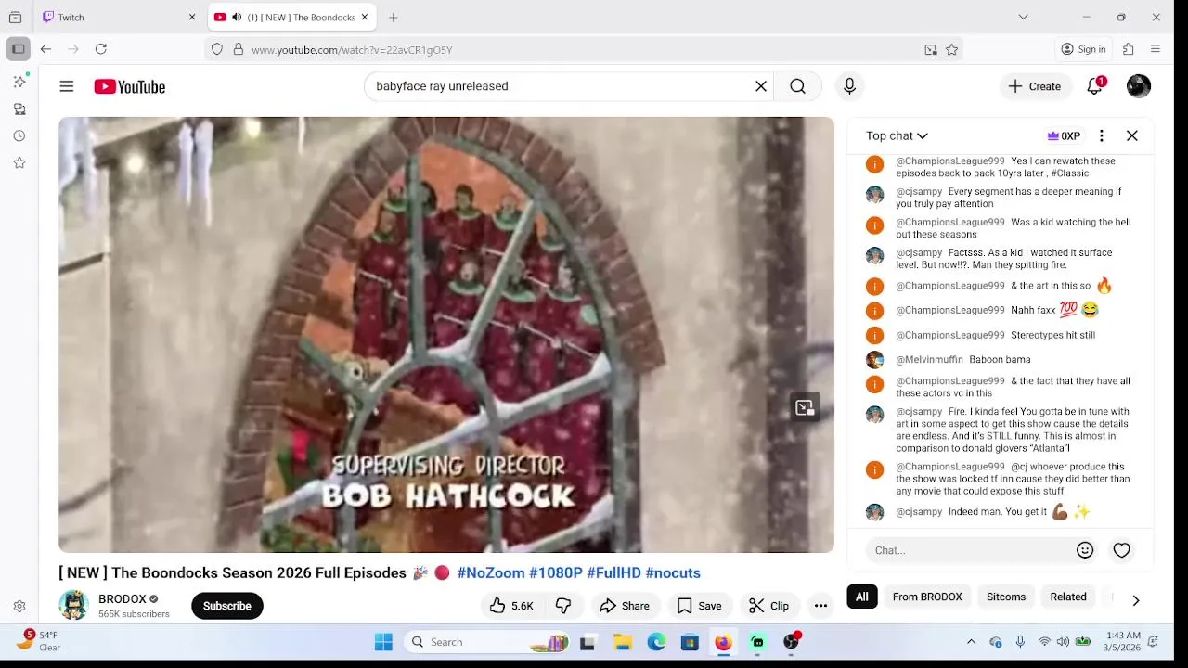This screenshot has width=1188, height=668.
Task: Select the Sitcoms filter chip
Action: (x=1006, y=597)
